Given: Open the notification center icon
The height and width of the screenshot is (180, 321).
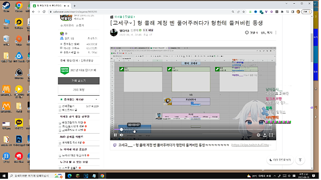Looking at the screenshot, I should pos(314,176).
